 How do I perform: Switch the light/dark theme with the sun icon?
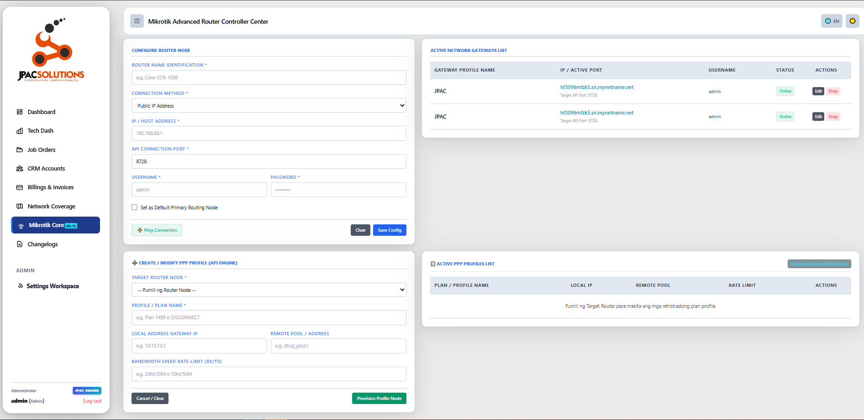click(x=852, y=21)
